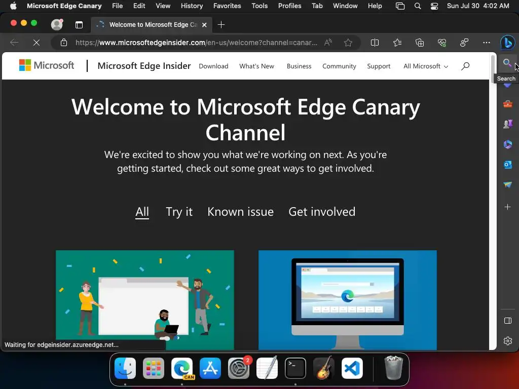Open the Bing Chat Discover button
Viewport: 519px width, 389px height.
coord(507,43)
